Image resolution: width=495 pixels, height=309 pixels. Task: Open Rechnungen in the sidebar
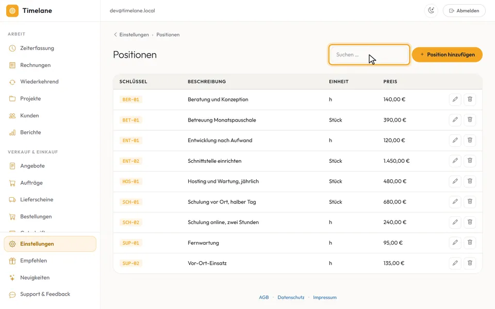pos(50,65)
